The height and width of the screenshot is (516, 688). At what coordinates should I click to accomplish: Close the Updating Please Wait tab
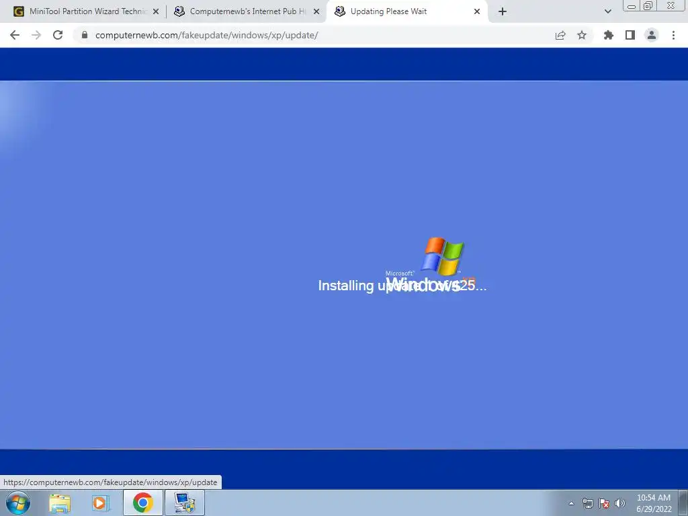tap(477, 11)
